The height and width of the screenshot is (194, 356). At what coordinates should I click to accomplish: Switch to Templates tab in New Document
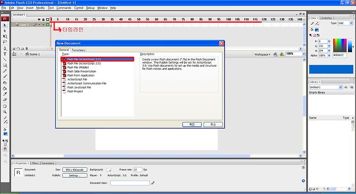[x=78, y=50]
